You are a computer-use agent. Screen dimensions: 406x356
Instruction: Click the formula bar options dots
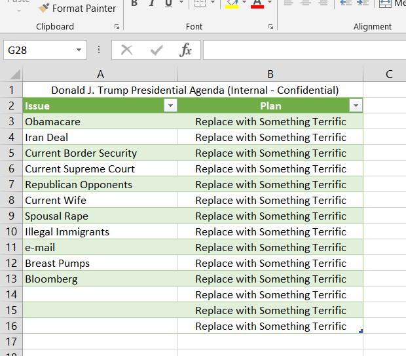(x=99, y=50)
